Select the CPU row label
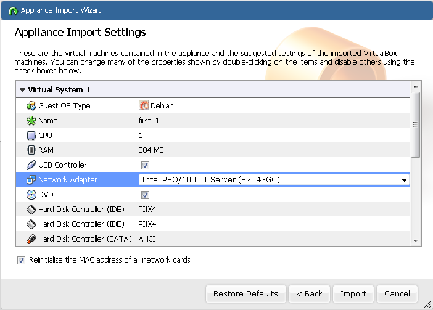This screenshot has height=310, width=433. 45,136
